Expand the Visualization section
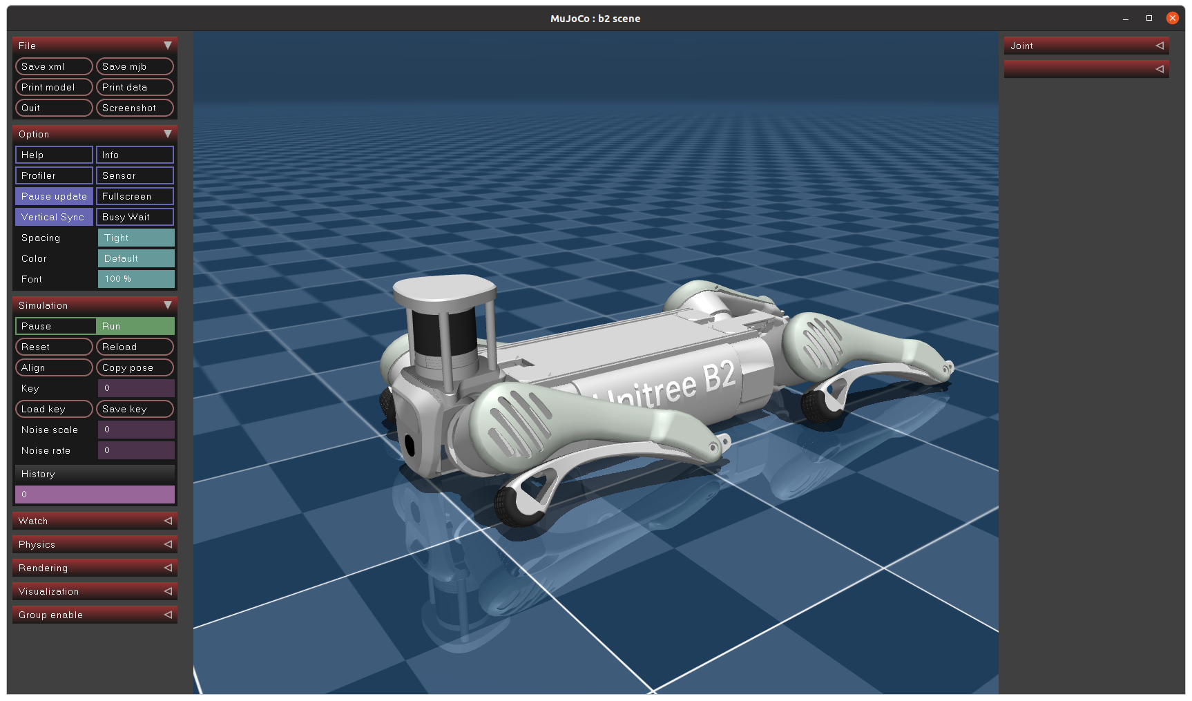This screenshot has height=701, width=1192. click(x=167, y=591)
